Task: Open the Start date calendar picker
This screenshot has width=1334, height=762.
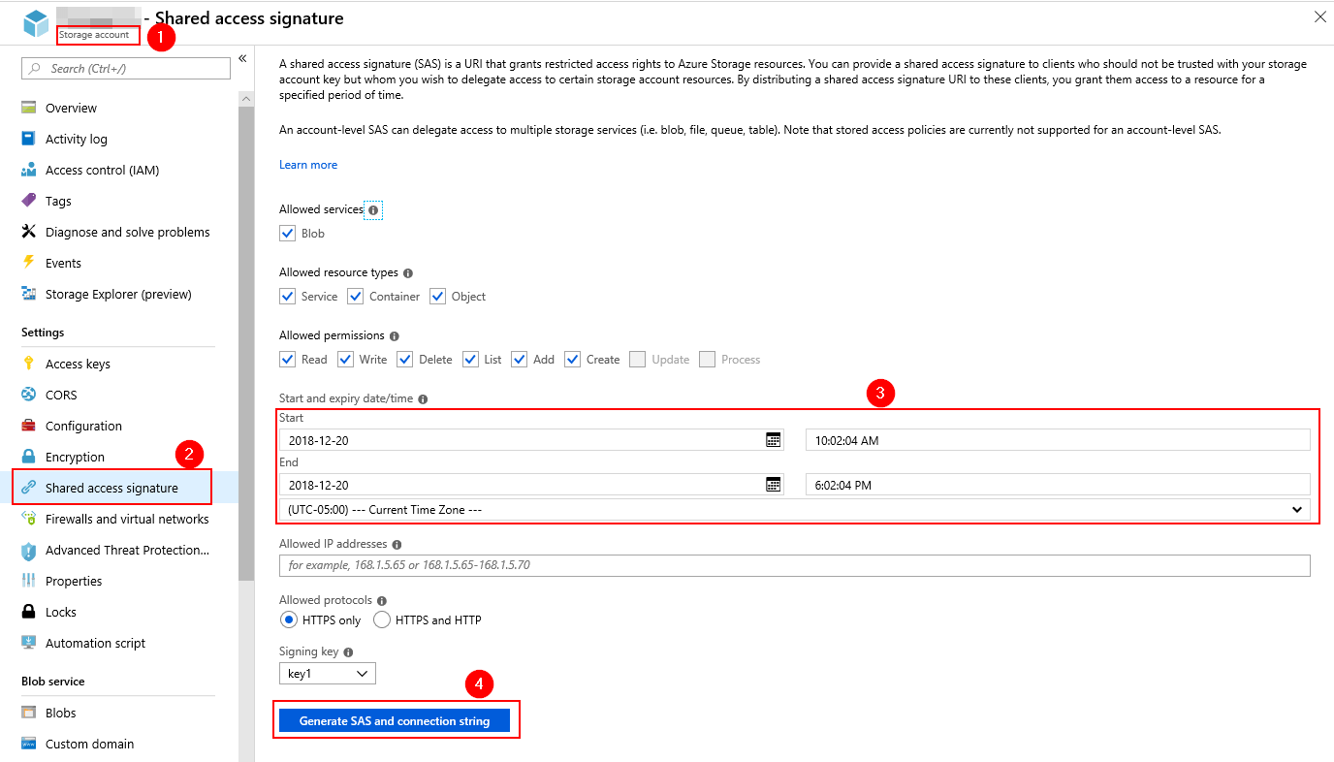Action: (x=771, y=438)
